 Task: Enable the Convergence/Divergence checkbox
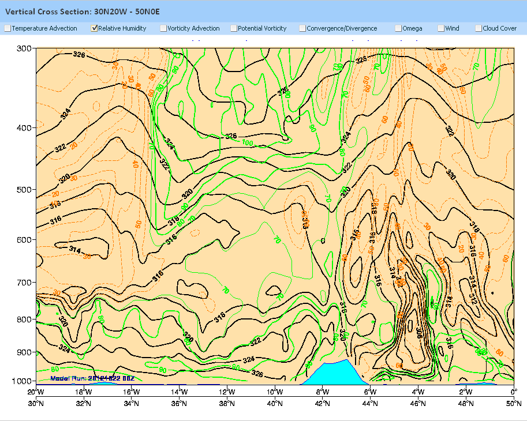point(302,28)
